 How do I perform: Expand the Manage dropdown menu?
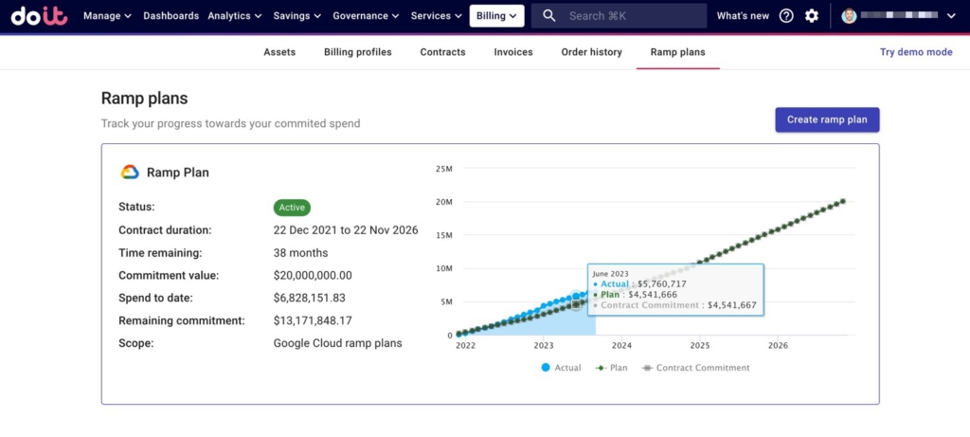point(107,16)
